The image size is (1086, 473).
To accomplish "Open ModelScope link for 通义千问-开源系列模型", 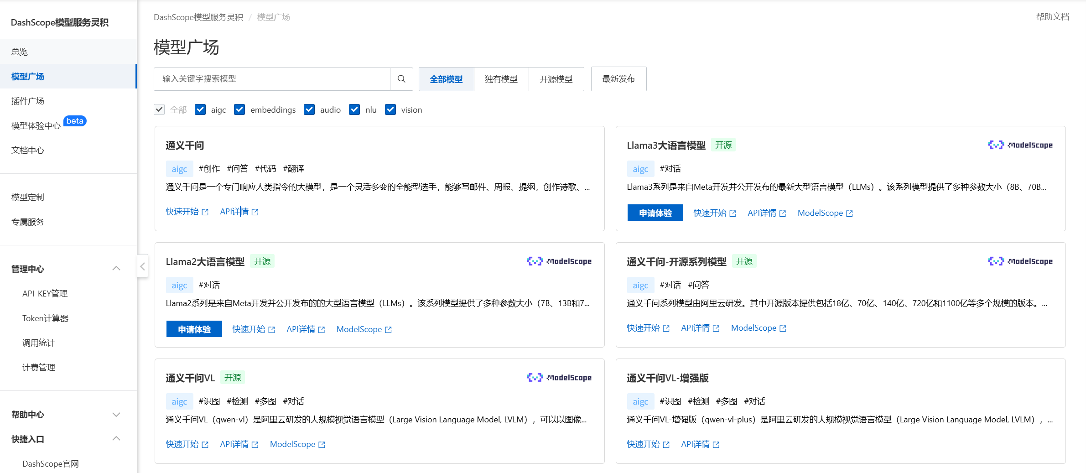I will (759, 328).
